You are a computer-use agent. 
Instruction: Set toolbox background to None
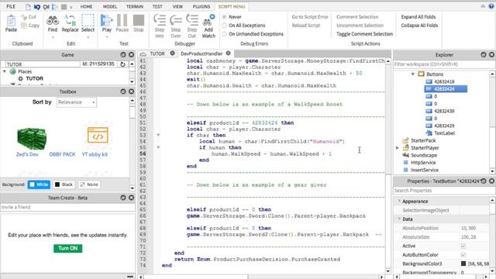click(x=89, y=184)
